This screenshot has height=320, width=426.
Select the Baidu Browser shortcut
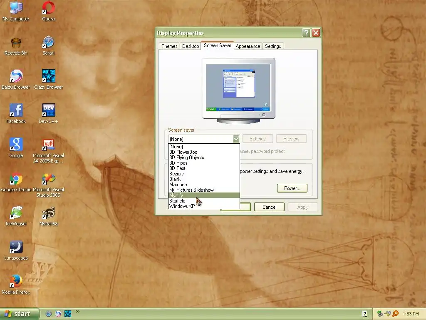click(16, 80)
